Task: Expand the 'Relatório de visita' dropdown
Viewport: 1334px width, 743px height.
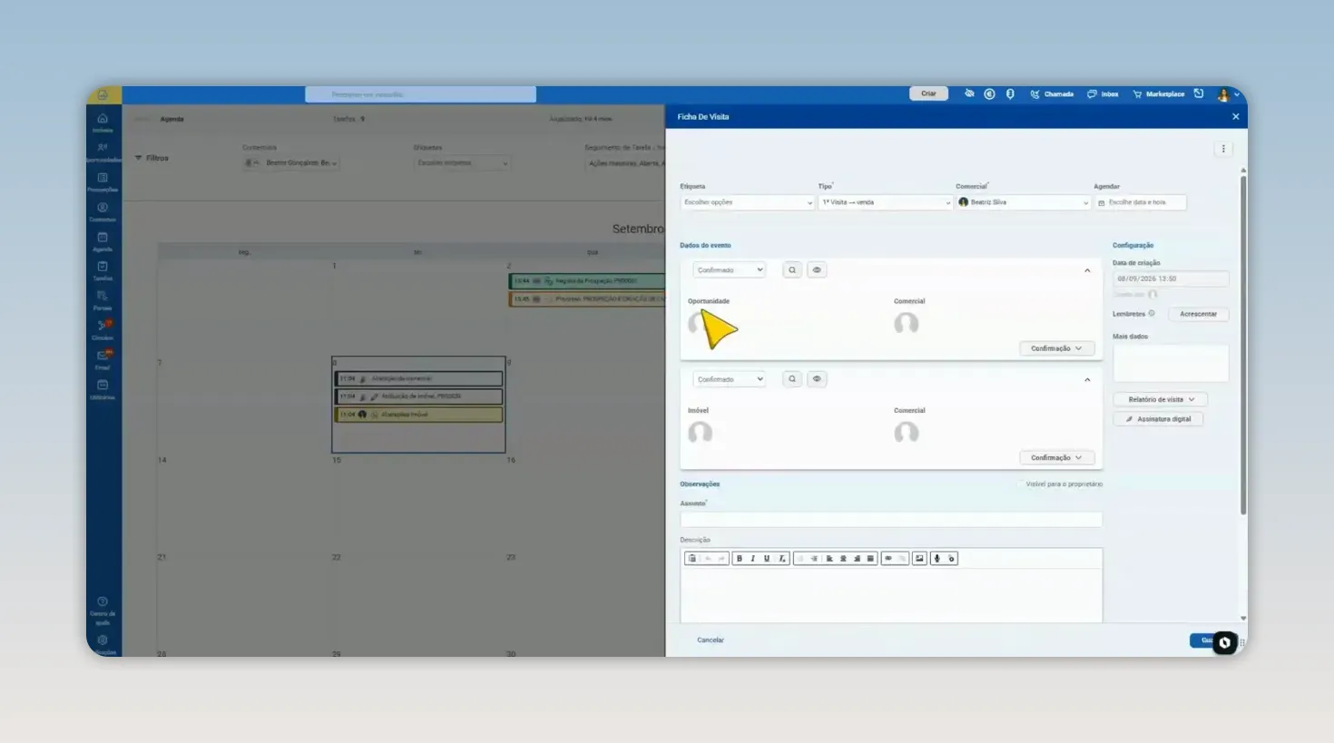Action: point(1161,400)
